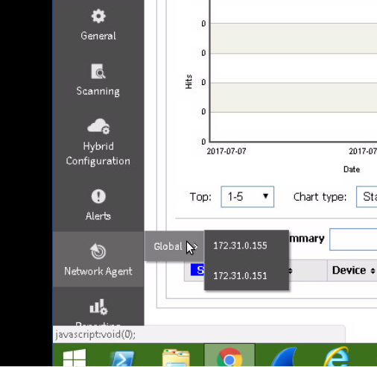377x367 pixels.
Task: Open the Chart type dropdown
Action: tap(367, 197)
